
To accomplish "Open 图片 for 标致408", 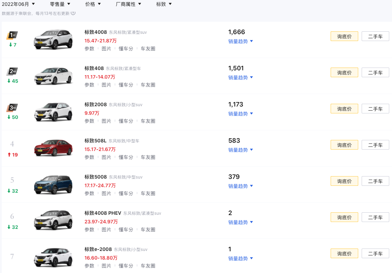I will 106,85.
